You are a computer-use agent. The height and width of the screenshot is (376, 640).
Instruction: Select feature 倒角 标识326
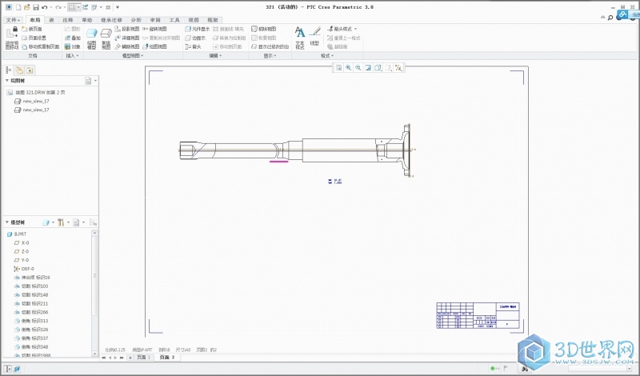point(31,330)
